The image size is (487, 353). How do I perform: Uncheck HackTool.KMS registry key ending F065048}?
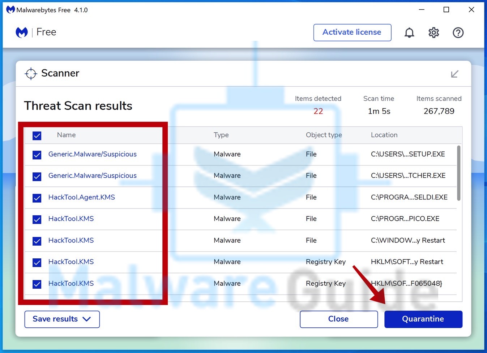[x=37, y=284]
